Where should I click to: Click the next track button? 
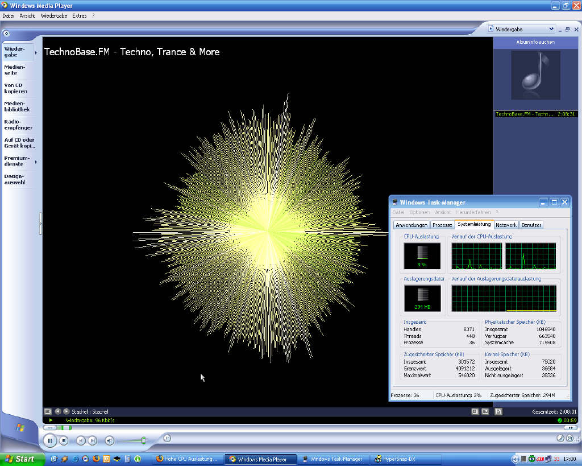tap(93, 441)
